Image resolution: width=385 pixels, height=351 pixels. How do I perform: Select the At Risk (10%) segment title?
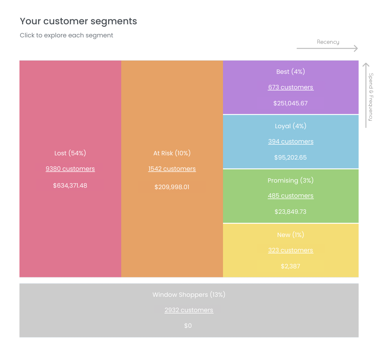click(x=172, y=153)
